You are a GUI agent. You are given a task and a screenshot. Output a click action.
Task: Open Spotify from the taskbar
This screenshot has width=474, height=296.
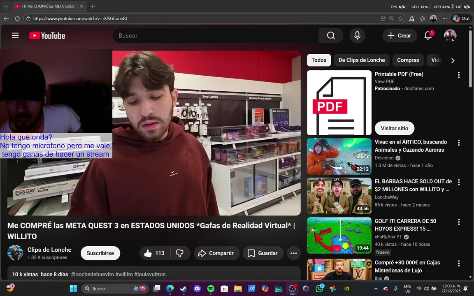211,289
